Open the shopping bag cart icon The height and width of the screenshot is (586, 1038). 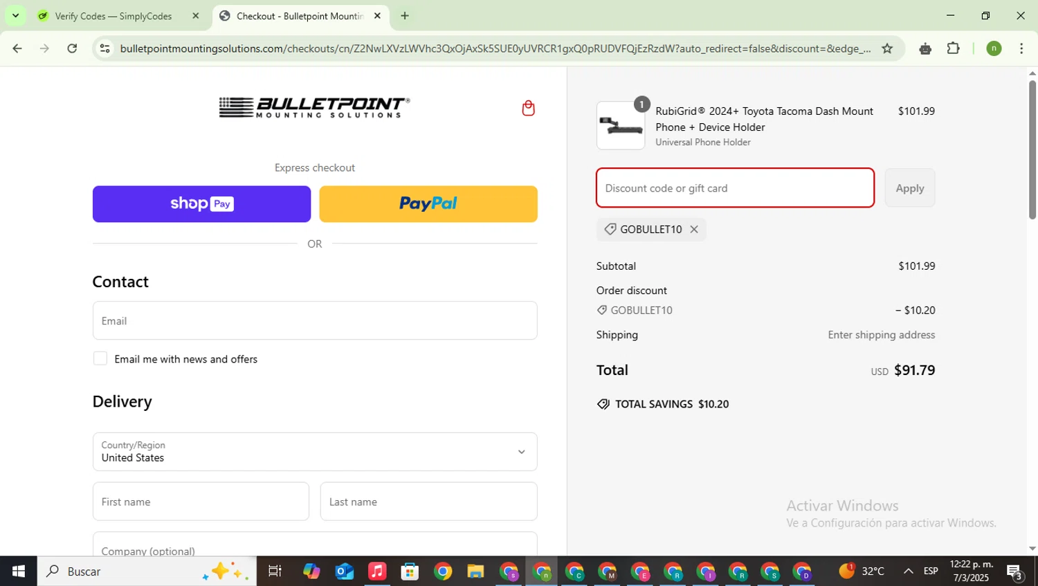click(528, 108)
